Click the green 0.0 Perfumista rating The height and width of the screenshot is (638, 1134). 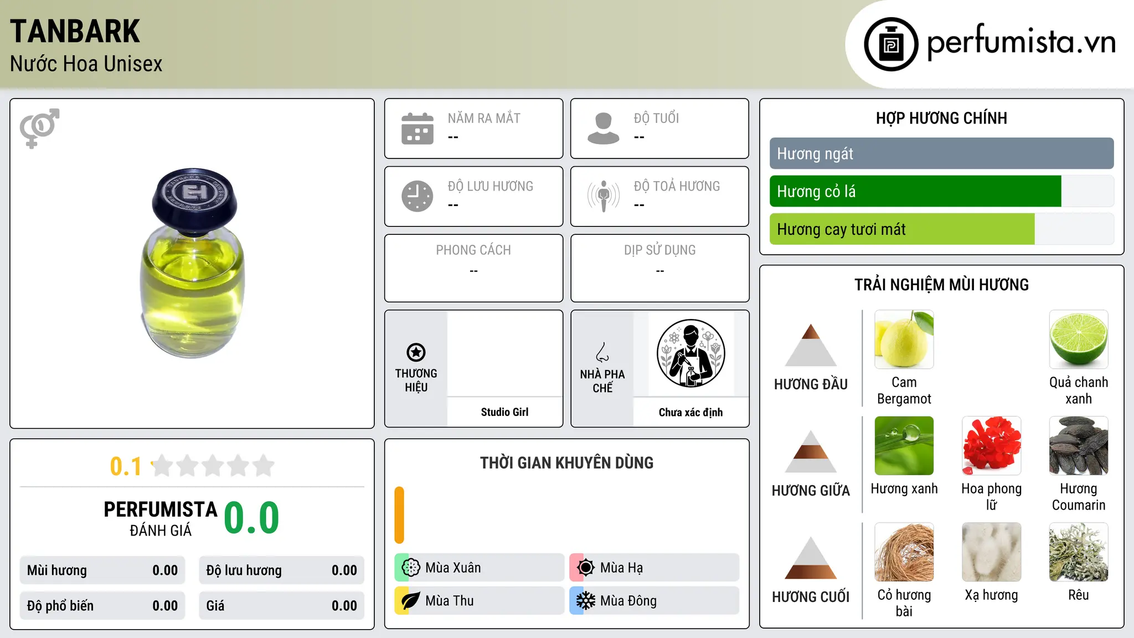[x=251, y=518]
